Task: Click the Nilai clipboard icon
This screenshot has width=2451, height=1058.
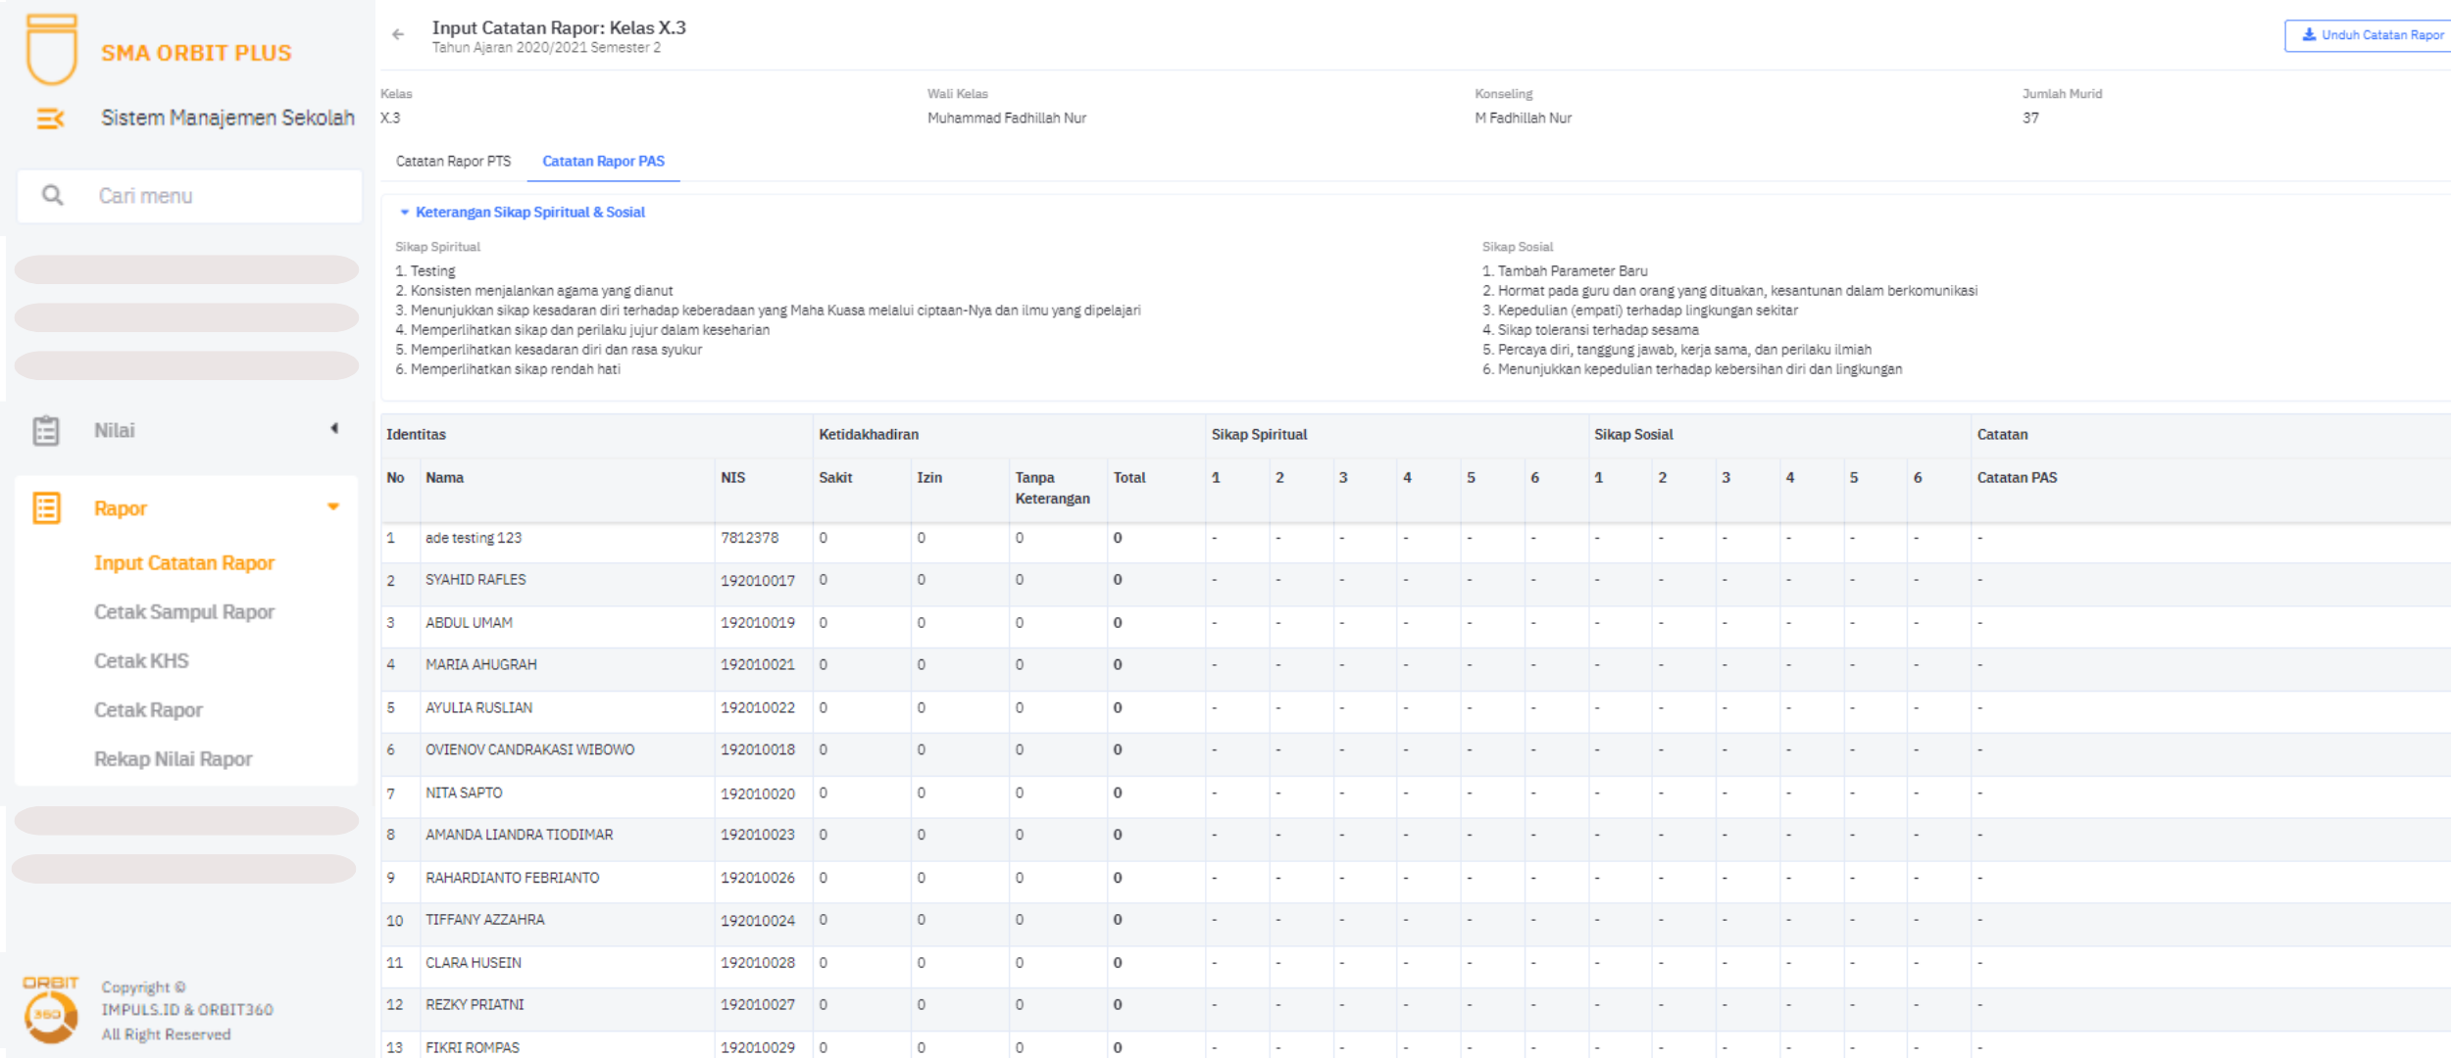Action: tap(46, 430)
